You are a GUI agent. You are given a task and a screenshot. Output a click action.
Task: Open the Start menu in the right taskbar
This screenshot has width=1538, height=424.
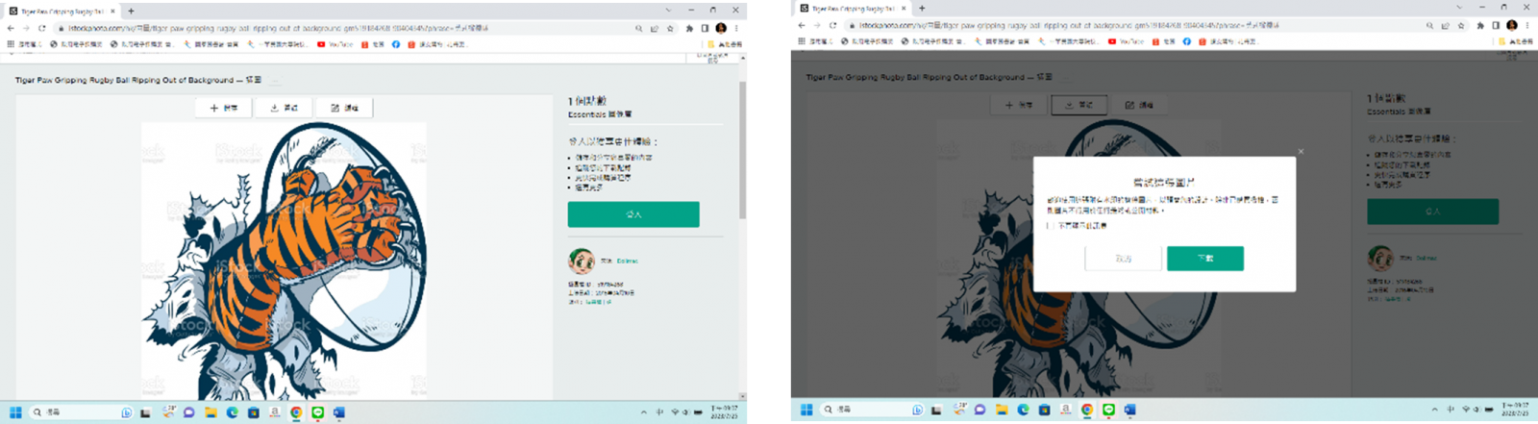click(x=806, y=410)
